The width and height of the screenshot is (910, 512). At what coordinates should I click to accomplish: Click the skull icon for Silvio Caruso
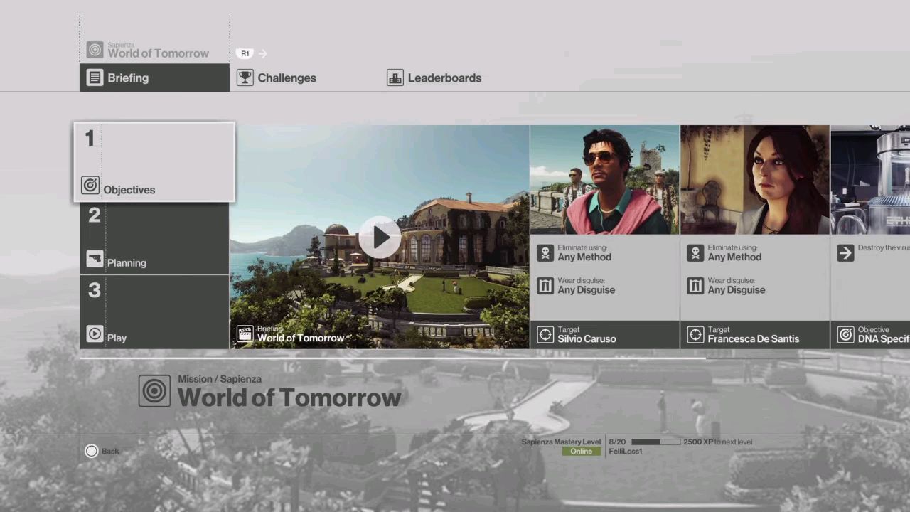[x=545, y=252]
